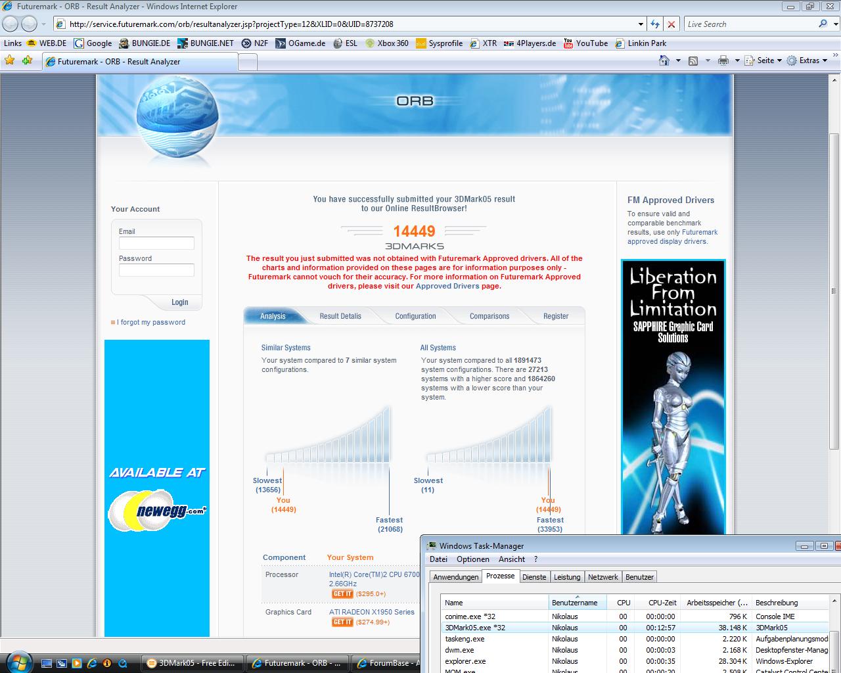Click the Live Search input box
Viewport: 841px width, 673px height.
coord(750,24)
